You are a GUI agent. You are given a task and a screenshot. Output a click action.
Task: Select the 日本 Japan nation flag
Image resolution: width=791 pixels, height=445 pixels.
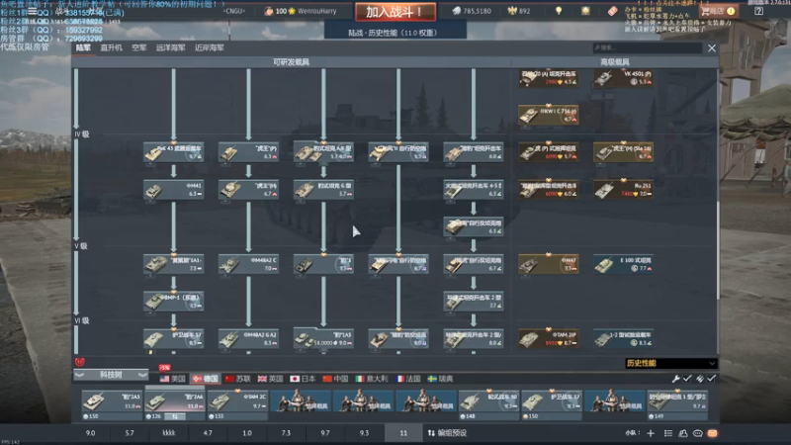coord(303,379)
